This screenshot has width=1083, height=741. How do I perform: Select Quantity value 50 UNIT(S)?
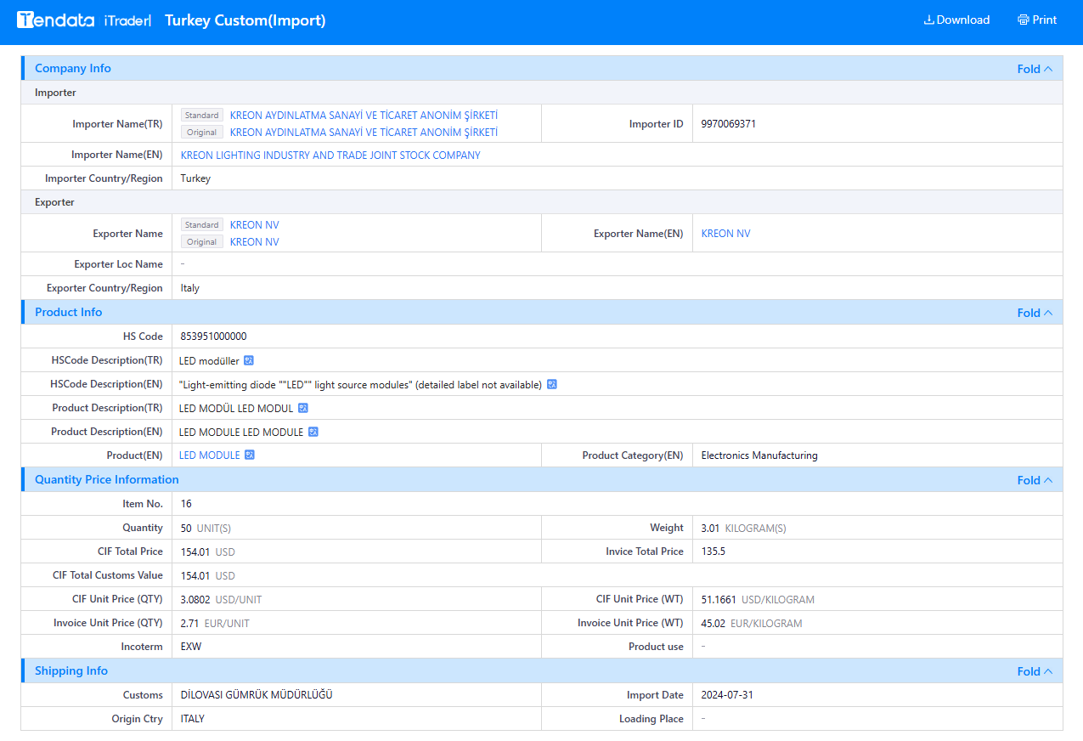[206, 529]
